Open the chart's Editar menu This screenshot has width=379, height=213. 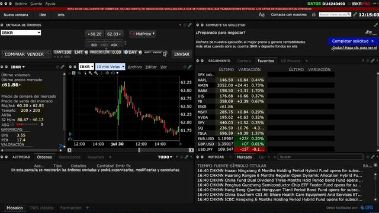pyautogui.click(x=151, y=67)
